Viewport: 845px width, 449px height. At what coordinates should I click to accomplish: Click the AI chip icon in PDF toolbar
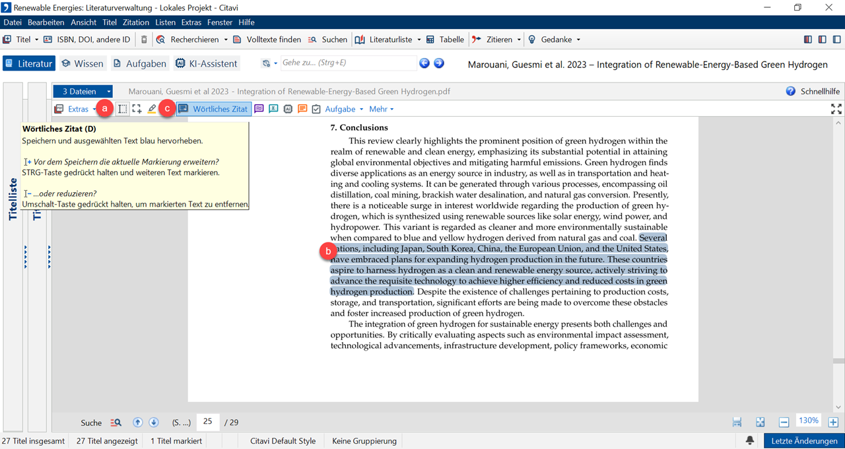(288, 109)
